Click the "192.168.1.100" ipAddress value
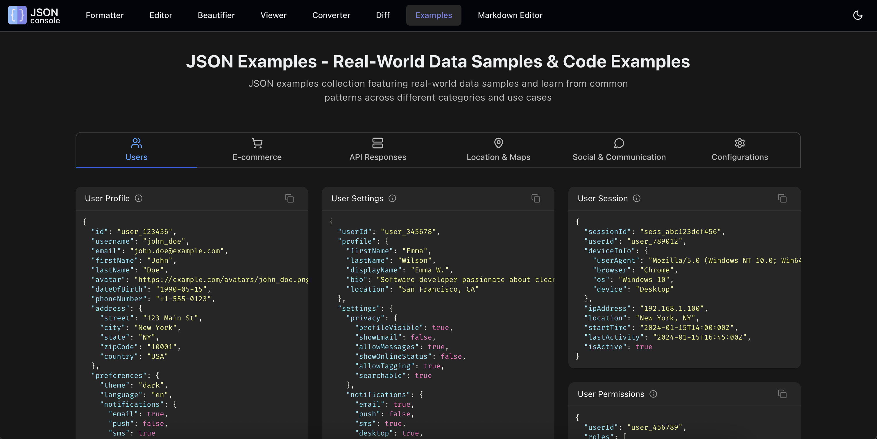The image size is (877, 439). pos(672,308)
